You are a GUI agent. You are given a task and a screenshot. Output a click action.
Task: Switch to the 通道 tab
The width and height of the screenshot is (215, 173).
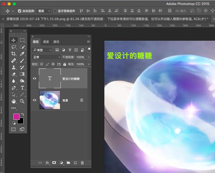[x=46, y=41]
